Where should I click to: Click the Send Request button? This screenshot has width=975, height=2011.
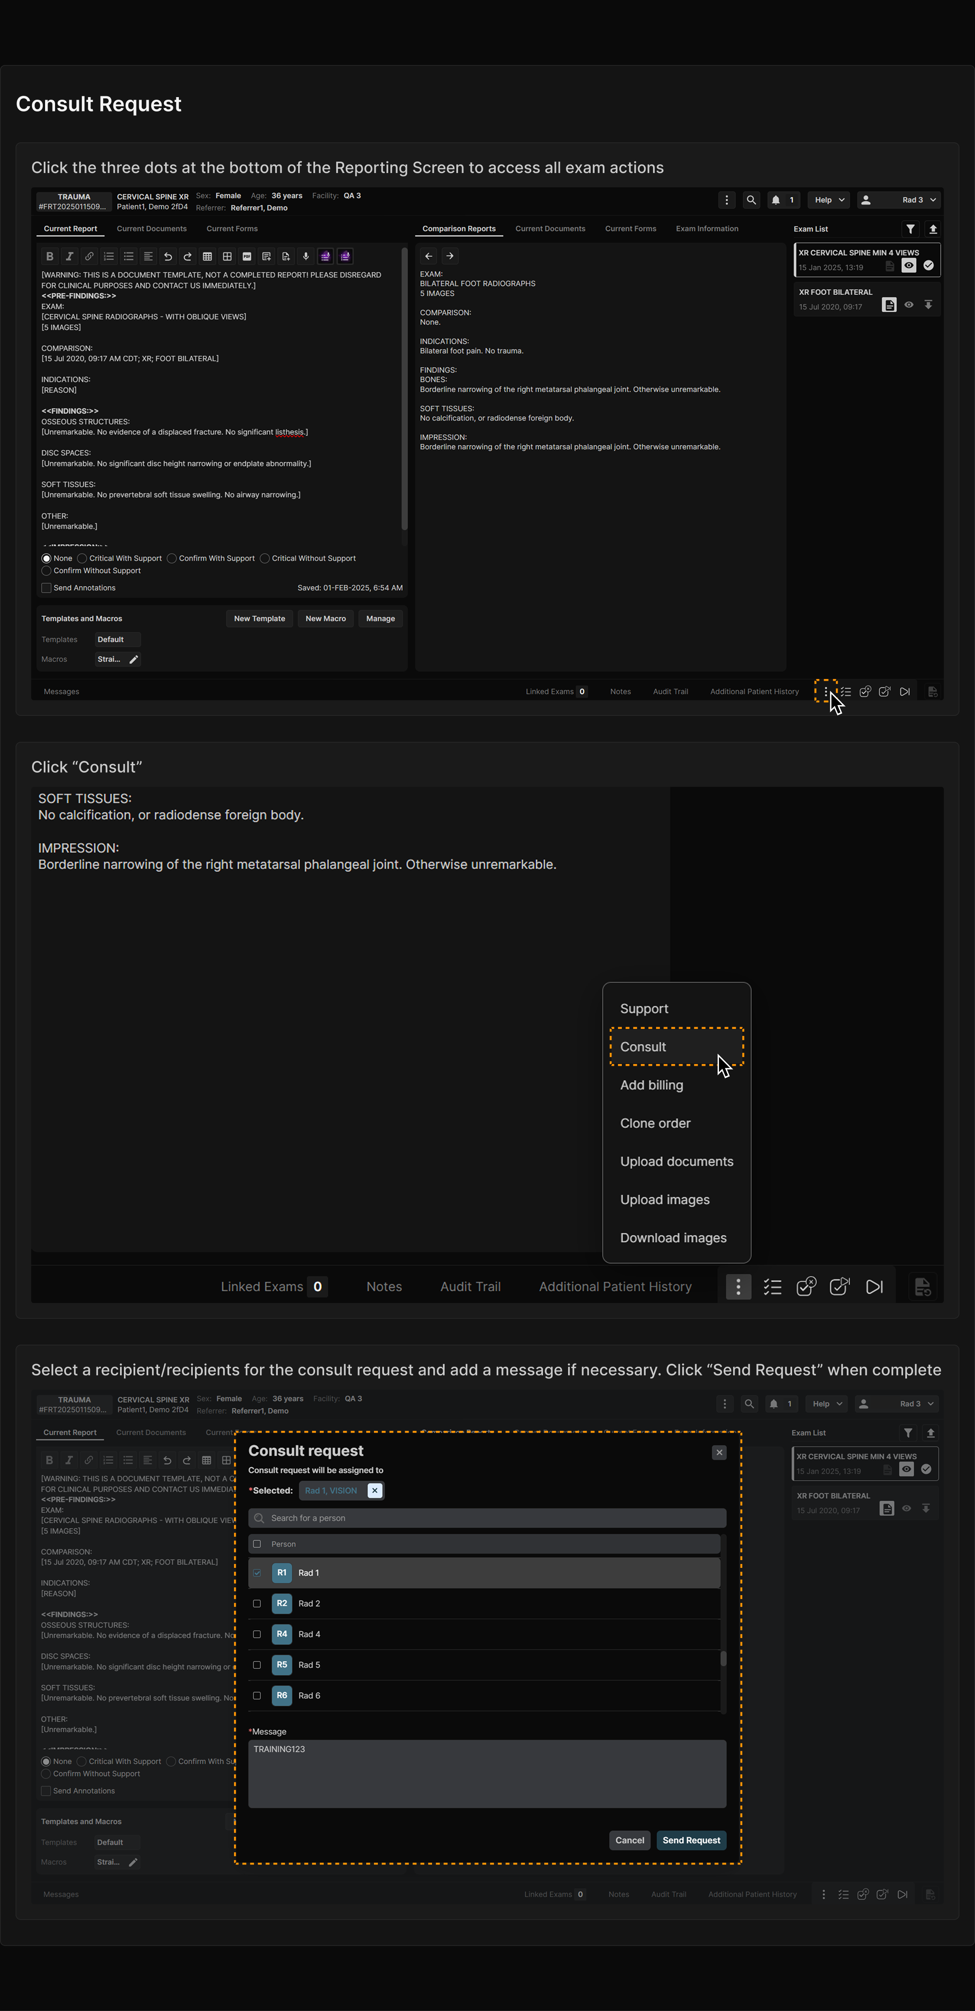click(691, 1841)
